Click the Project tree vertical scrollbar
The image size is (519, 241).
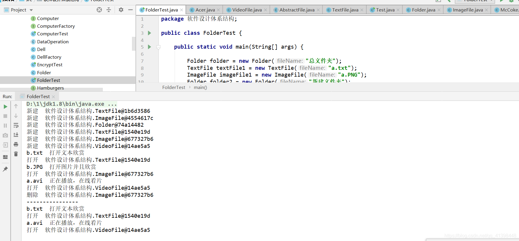pos(134,44)
